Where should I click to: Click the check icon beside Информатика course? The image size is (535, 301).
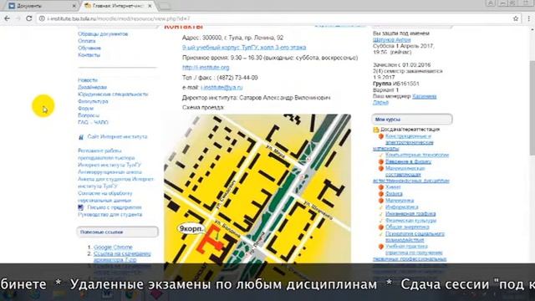coord(381,207)
